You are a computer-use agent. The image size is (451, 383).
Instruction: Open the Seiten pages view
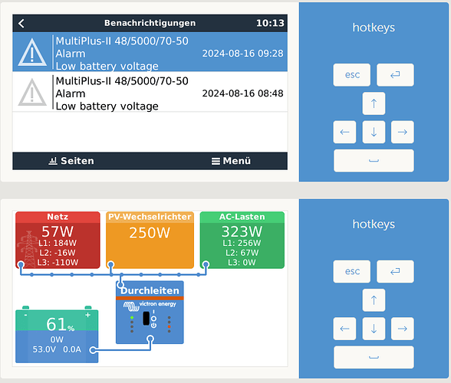71,161
